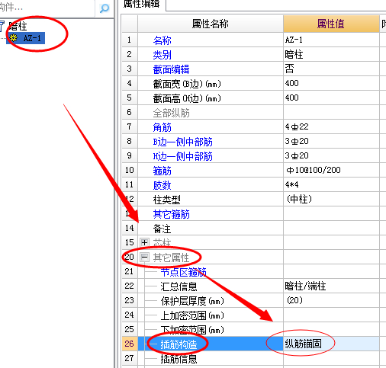Select the 截面宽(B边)(mm) label
This screenshot has width=386, height=368.
click(x=187, y=84)
